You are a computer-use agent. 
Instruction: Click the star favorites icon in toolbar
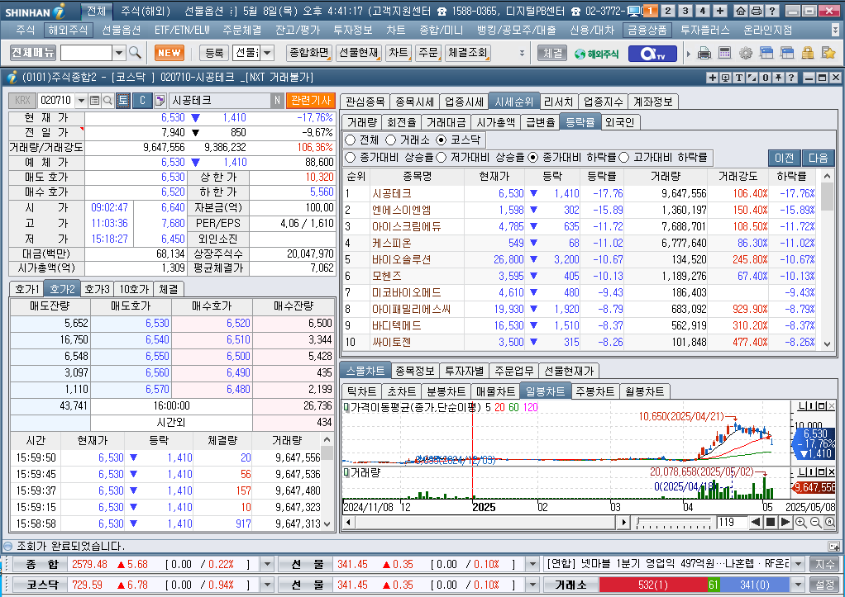(828, 53)
